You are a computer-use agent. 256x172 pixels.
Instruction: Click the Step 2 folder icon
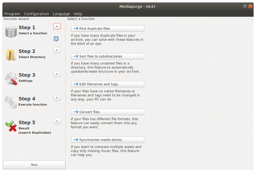point(11,55)
